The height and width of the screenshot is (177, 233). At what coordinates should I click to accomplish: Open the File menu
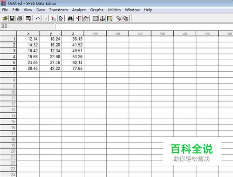click(x=5, y=10)
